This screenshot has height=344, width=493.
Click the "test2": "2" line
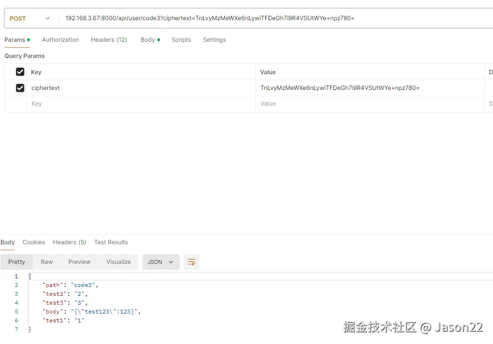coord(65,294)
